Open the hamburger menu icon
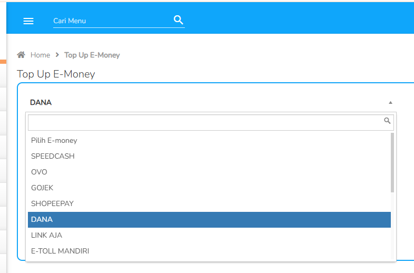Viewport: 414px width, 273px height. pyautogui.click(x=28, y=21)
